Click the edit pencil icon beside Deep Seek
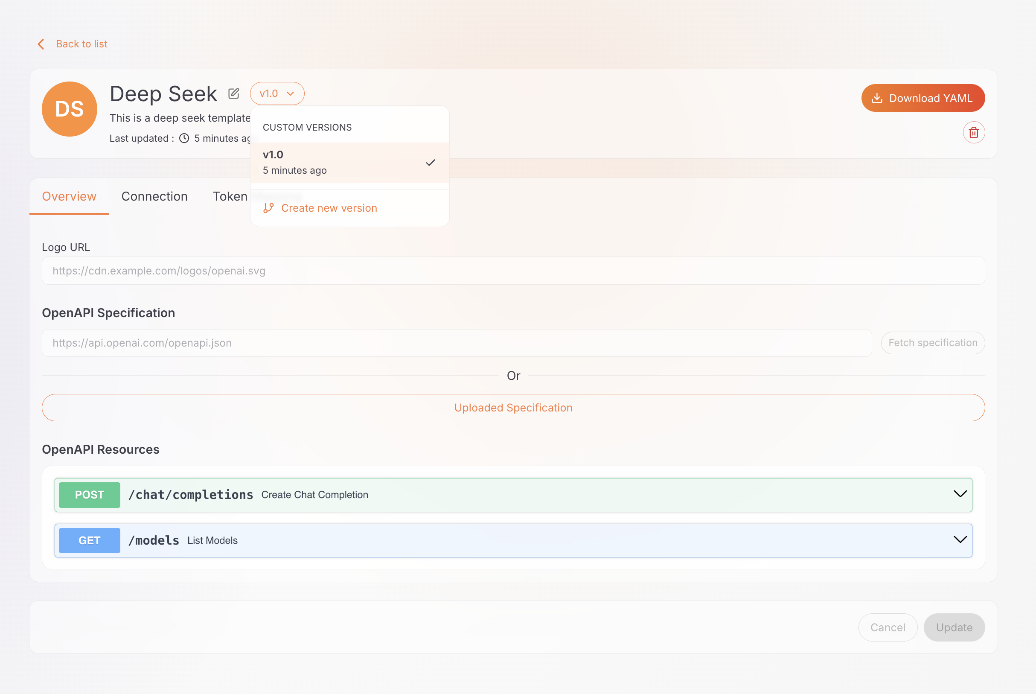This screenshot has height=694, width=1036. point(233,93)
